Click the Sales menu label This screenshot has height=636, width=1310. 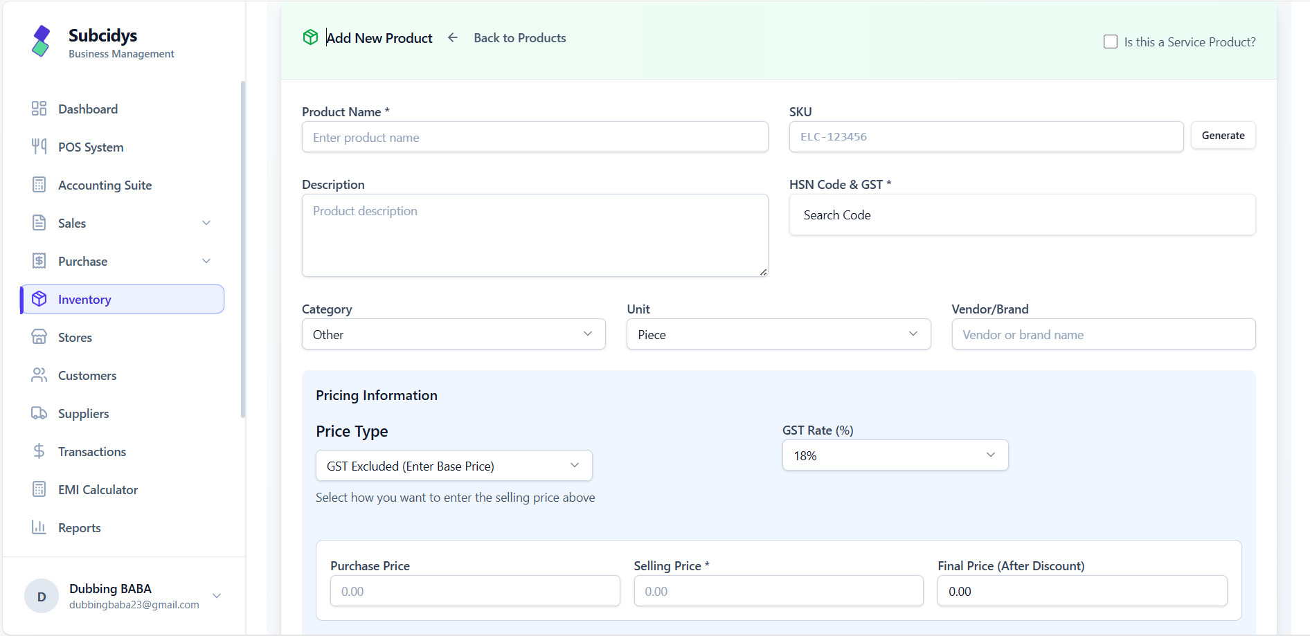72,223
